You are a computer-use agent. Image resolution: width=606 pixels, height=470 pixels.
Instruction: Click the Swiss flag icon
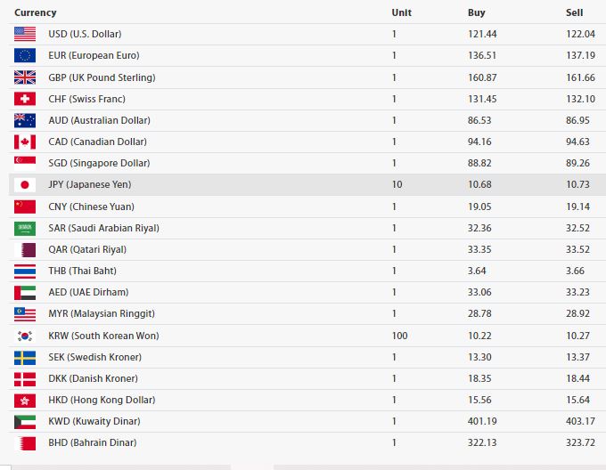click(x=25, y=99)
